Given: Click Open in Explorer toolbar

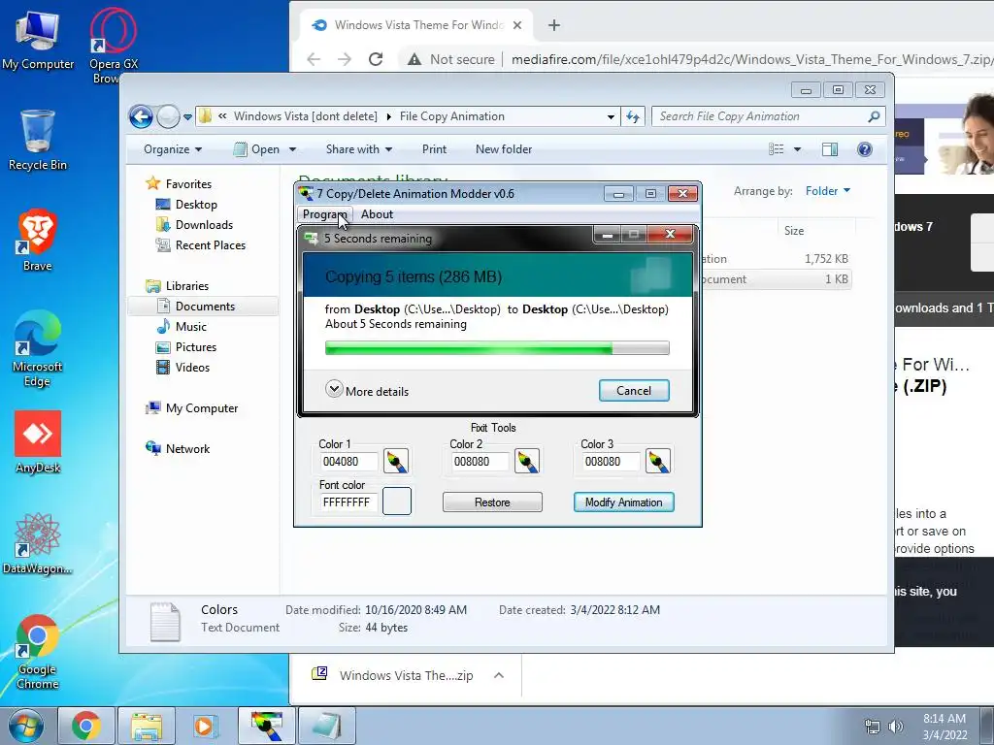Looking at the screenshot, I should pos(258,149).
